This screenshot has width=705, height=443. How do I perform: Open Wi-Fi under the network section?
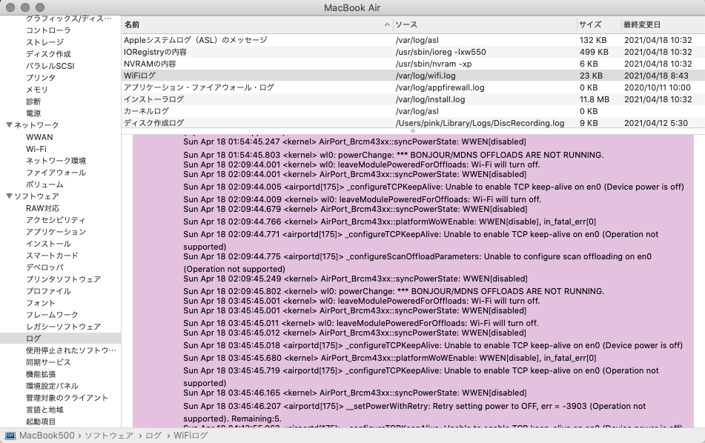(x=36, y=149)
